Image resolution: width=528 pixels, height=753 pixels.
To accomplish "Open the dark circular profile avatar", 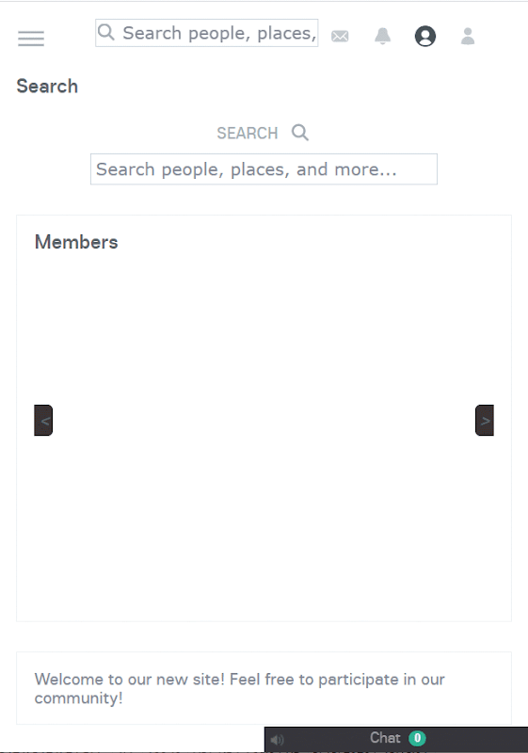I will (425, 36).
